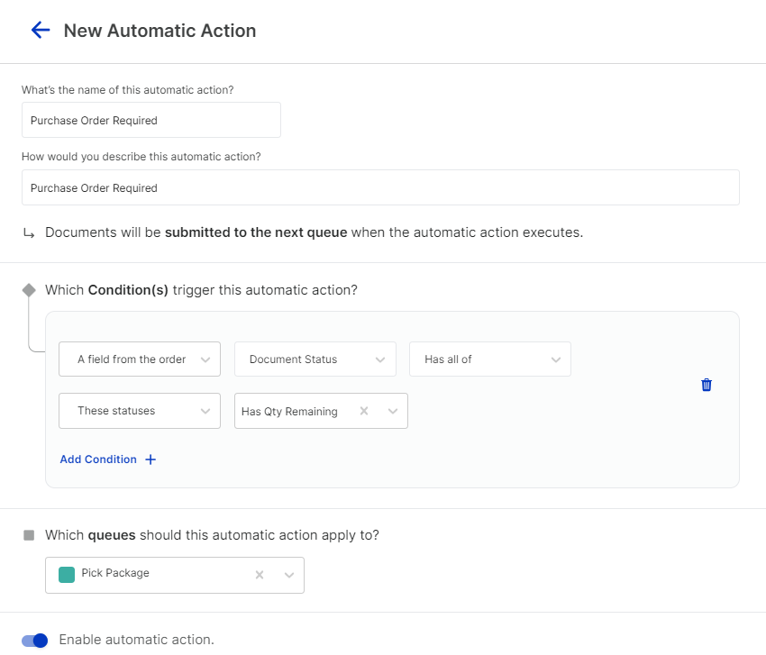Click the Enable automatic action label text

(x=136, y=640)
